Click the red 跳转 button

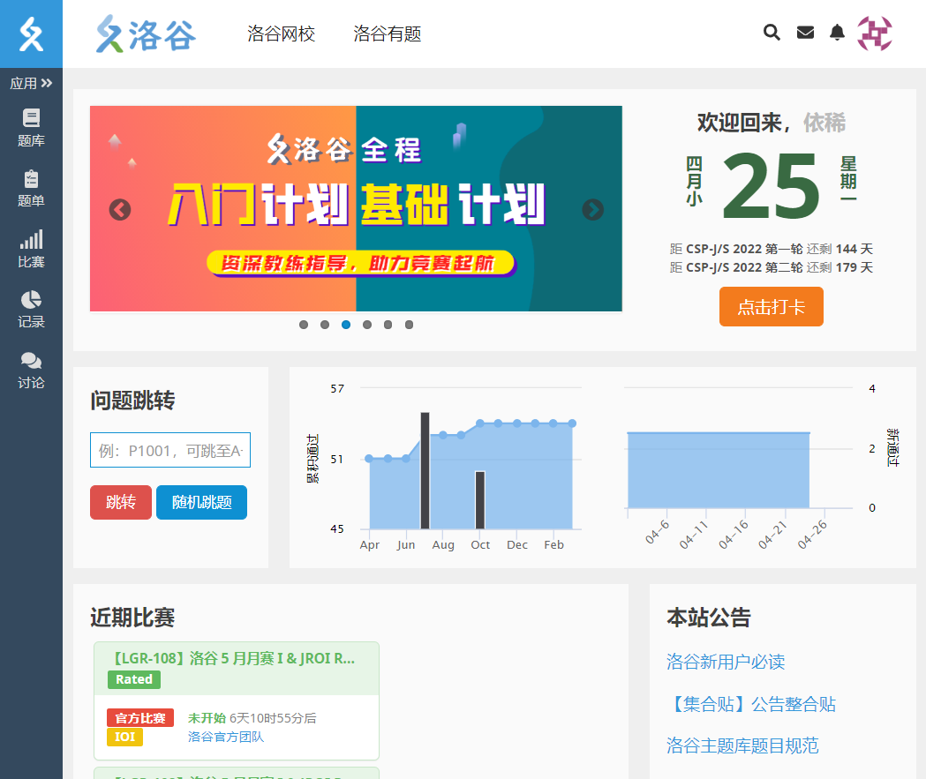(x=121, y=502)
